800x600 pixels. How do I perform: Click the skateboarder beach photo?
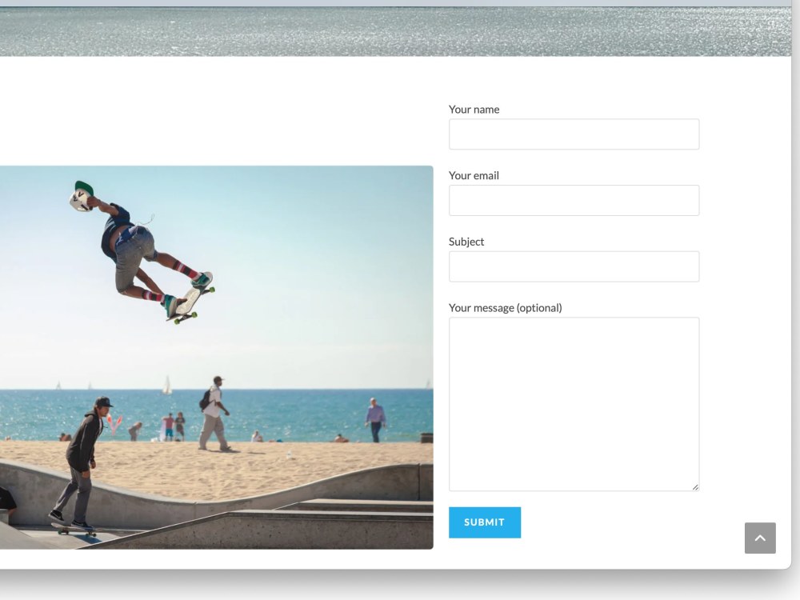pyautogui.click(x=216, y=357)
